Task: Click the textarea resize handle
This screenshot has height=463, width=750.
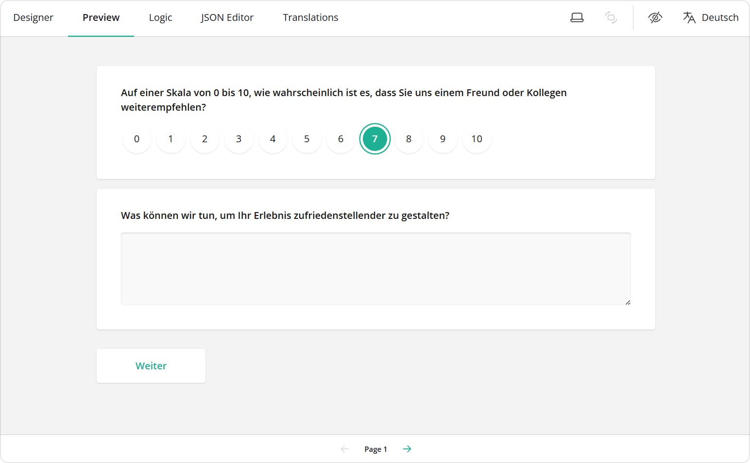Action: point(628,301)
